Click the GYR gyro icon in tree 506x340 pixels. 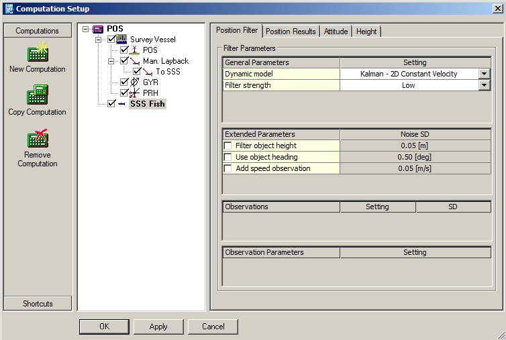(x=134, y=82)
